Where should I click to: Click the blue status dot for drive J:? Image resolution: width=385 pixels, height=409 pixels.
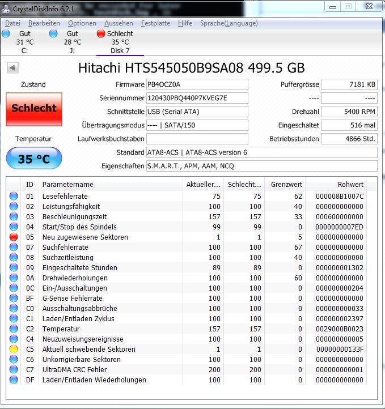pyautogui.click(x=53, y=33)
